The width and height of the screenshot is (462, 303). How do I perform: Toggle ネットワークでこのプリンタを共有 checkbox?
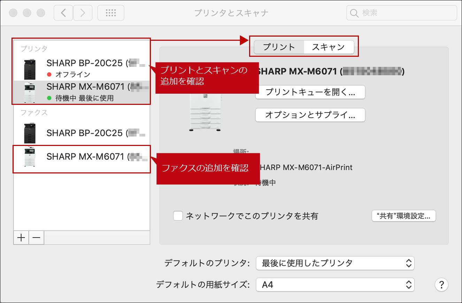tap(178, 216)
